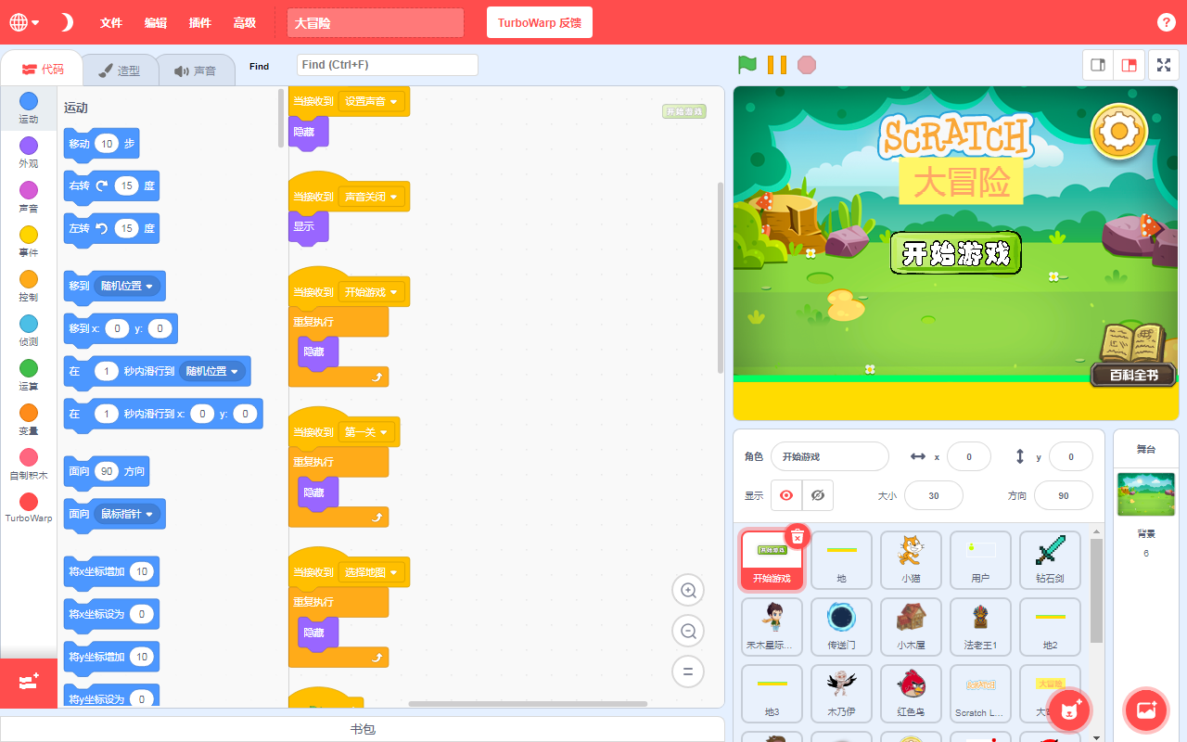Screen dimensions: 1187x742
Task: Delete the 开始游戏 sprite
Action: point(798,537)
